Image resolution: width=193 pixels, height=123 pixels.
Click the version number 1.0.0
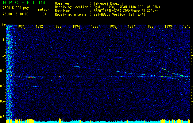click(x=42, y=2)
